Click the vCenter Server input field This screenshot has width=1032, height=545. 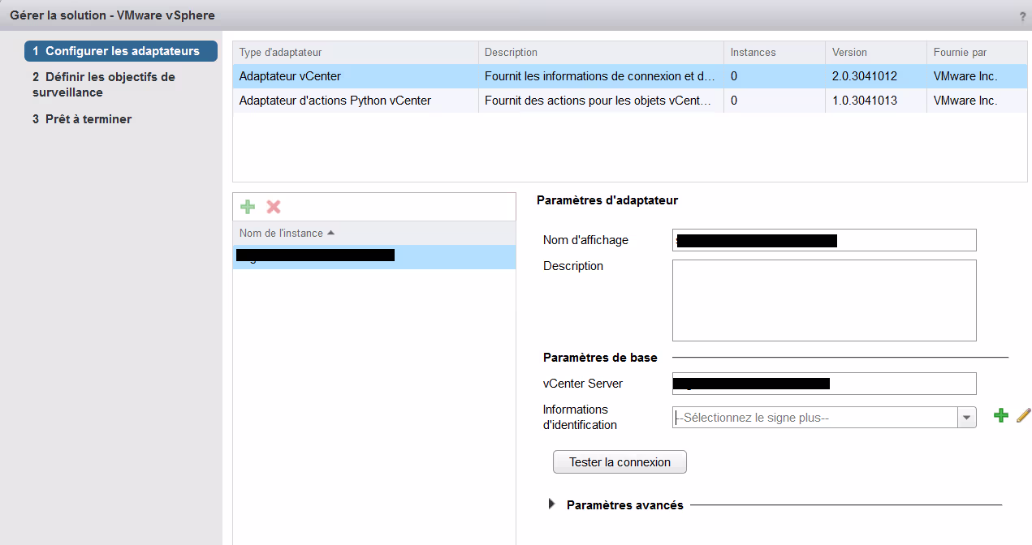coord(823,384)
